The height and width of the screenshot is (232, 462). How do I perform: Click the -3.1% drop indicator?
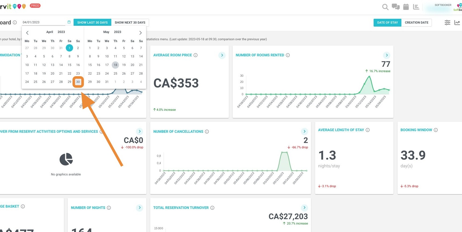(327, 186)
